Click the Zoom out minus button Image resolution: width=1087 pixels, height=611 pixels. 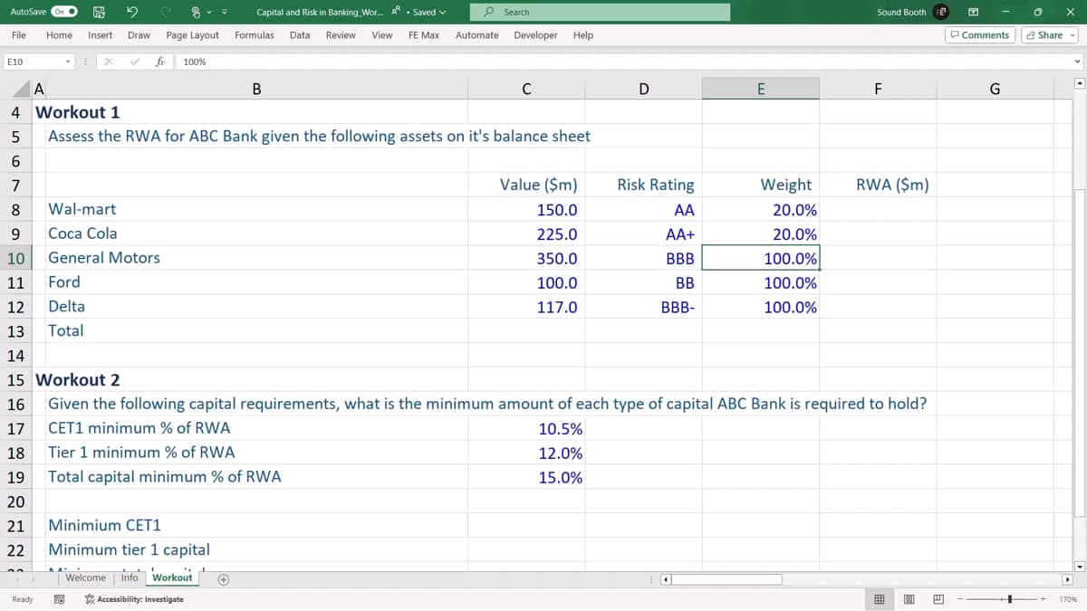(960, 599)
